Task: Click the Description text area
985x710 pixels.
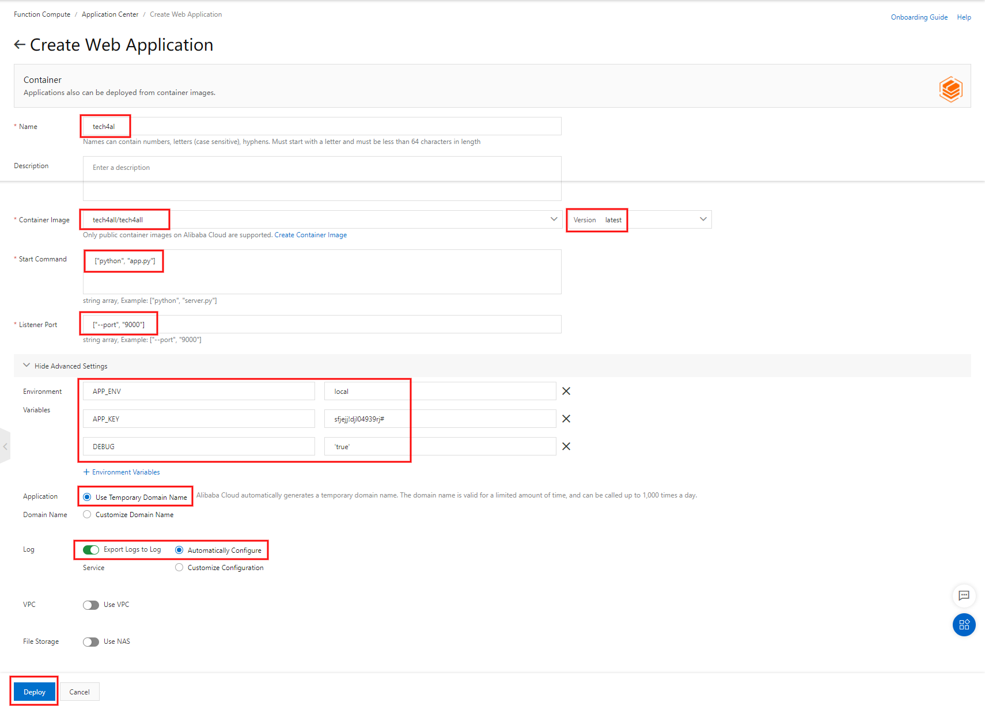Action: (322, 179)
